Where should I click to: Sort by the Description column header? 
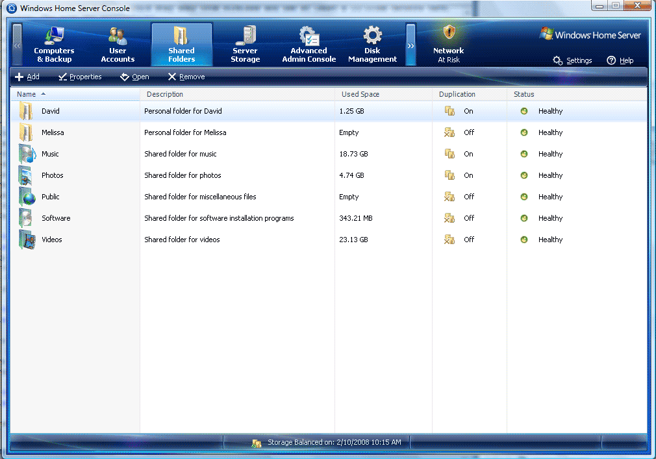point(237,95)
